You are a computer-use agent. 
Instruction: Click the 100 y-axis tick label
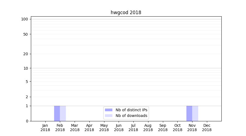25,19
